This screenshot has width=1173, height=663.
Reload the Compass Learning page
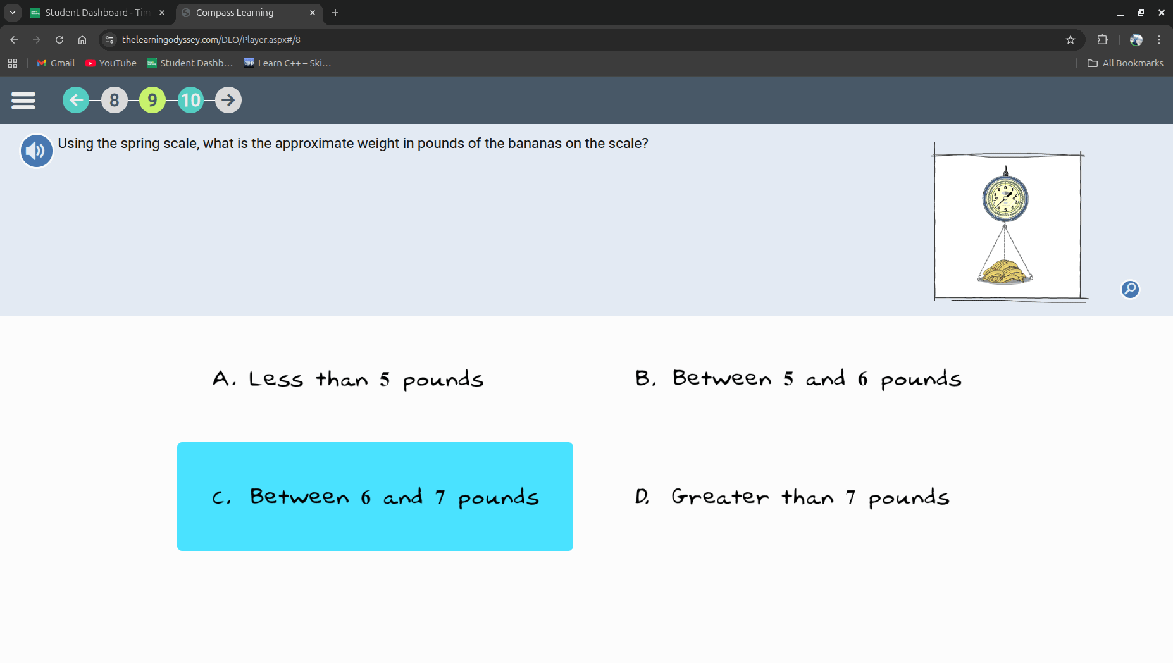pyautogui.click(x=59, y=40)
